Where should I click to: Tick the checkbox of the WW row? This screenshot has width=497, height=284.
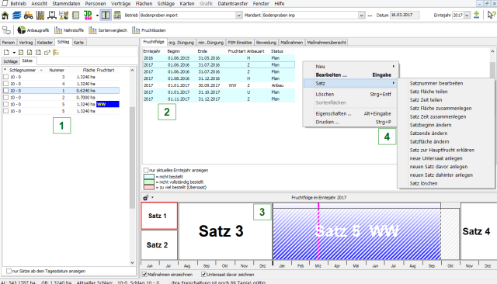[x=5, y=104]
